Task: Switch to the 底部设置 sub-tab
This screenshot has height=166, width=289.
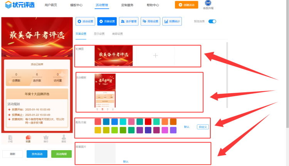Action: coord(118,34)
